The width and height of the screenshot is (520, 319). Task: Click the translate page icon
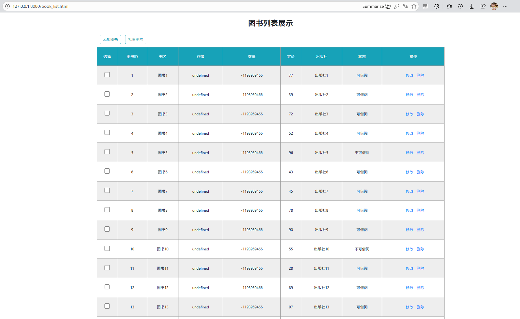tap(405, 6)
